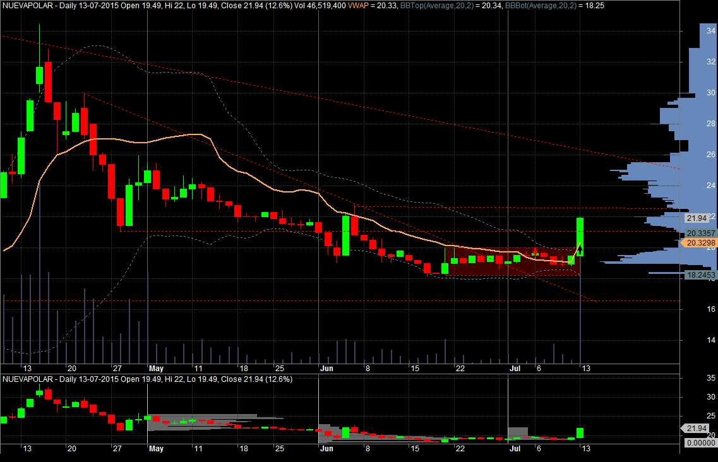The height and width of the screenshot is (462, 718).
Task: Select the 18.2453 lower band price tag
Action: pos(700,275)
